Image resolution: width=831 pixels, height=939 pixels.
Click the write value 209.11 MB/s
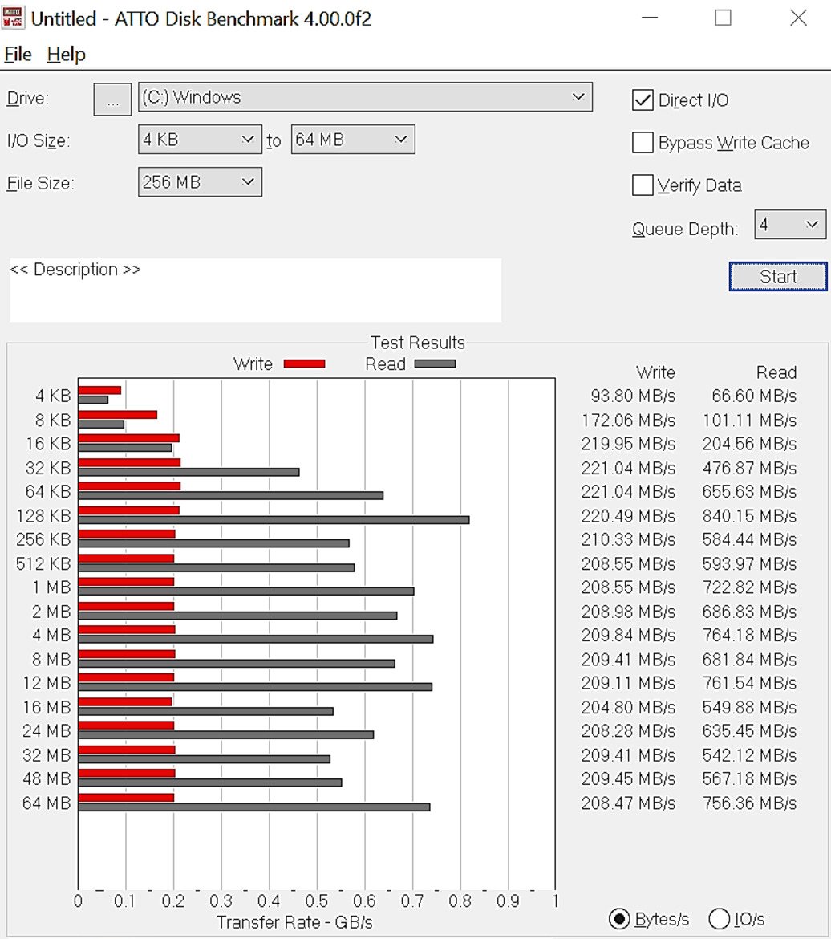pos(628,683)
